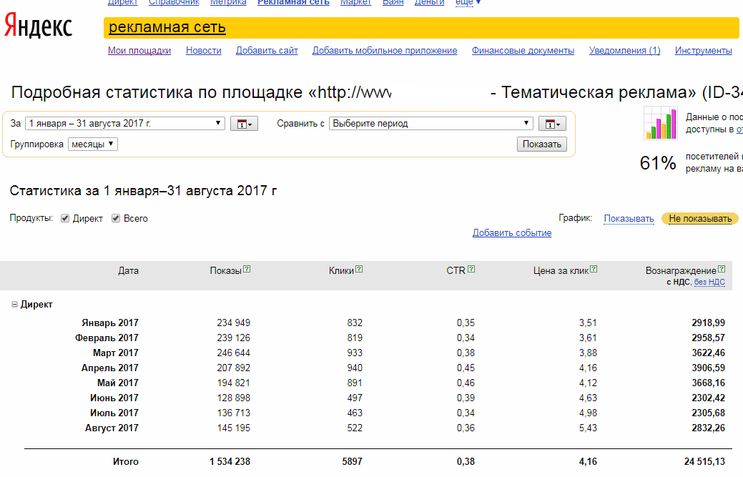The width and height of the screenshot is (743, 477).
Task: Click the Май 2017 row label
Action: pyautogui.click(x=118, y=383)
